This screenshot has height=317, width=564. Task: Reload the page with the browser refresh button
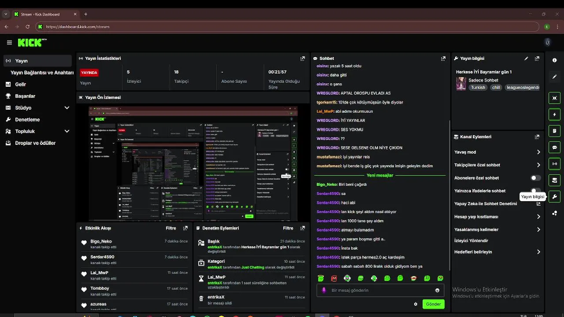pyautogui.click(x=28, y=27)
